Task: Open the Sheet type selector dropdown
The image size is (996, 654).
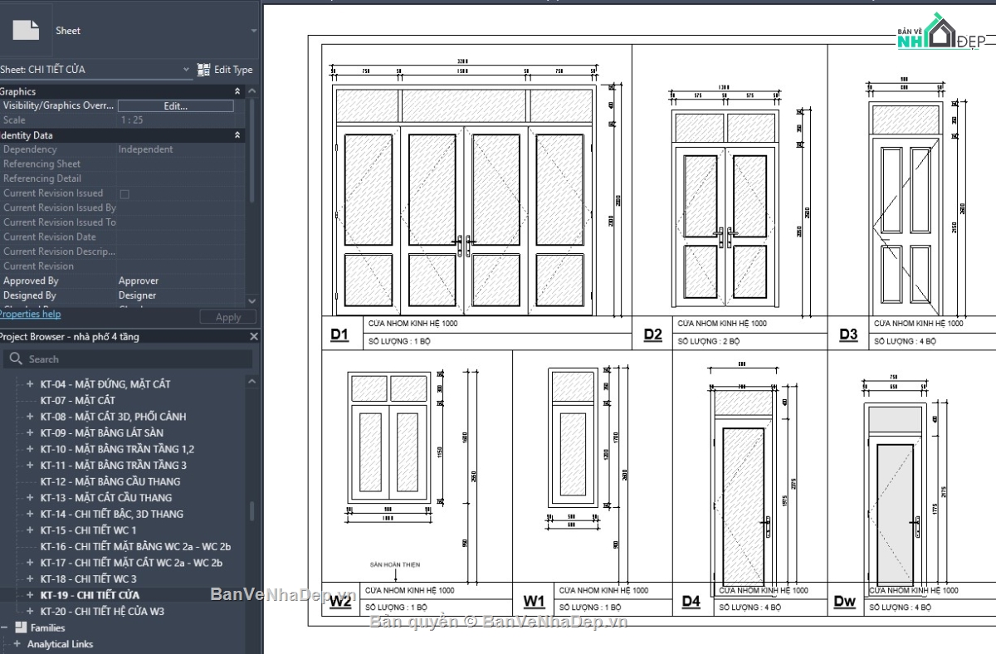Action: pyautogui.click(x=254, y=31)
